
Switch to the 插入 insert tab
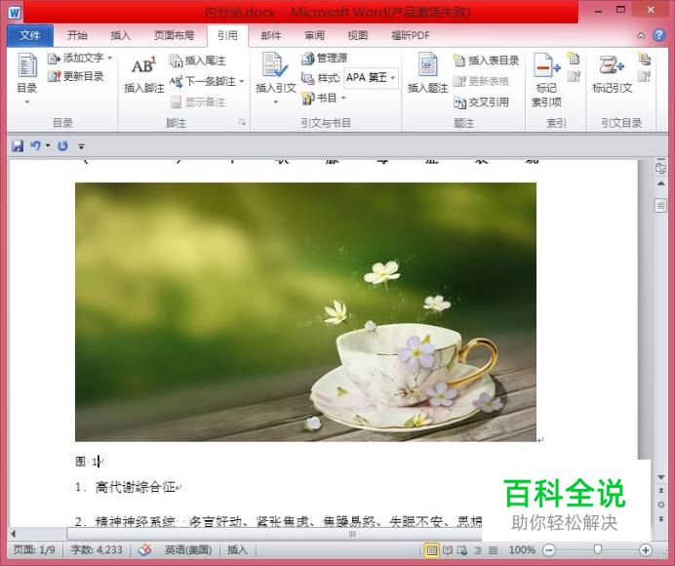[x=121, y=35]
